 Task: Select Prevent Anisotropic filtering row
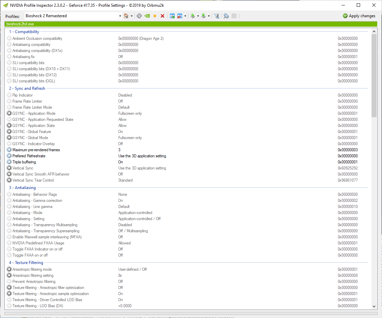coord(187,282)
